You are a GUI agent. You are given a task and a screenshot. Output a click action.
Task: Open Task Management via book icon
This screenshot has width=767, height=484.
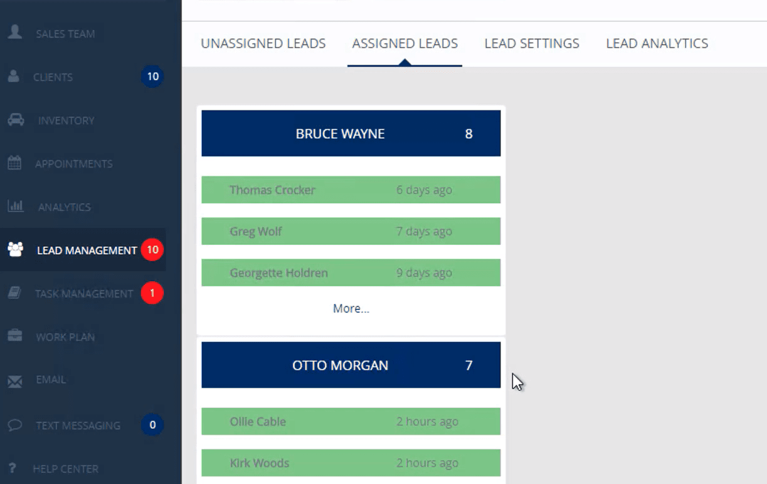14,293
